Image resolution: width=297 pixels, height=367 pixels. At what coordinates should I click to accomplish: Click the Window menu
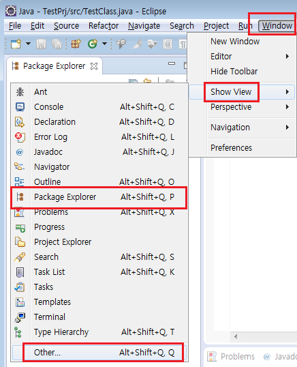click(x=277, y=26)
